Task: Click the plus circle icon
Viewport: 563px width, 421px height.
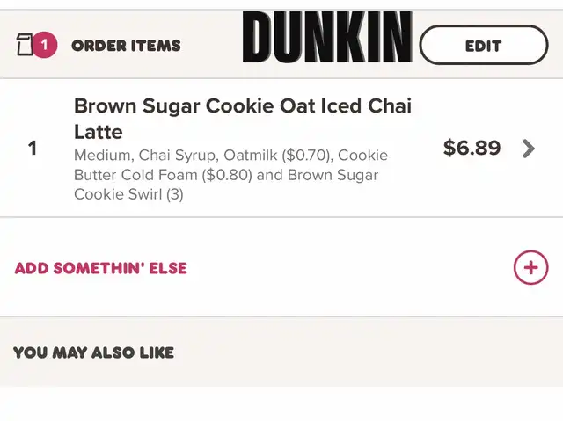Action: click(x=530, y=267)
